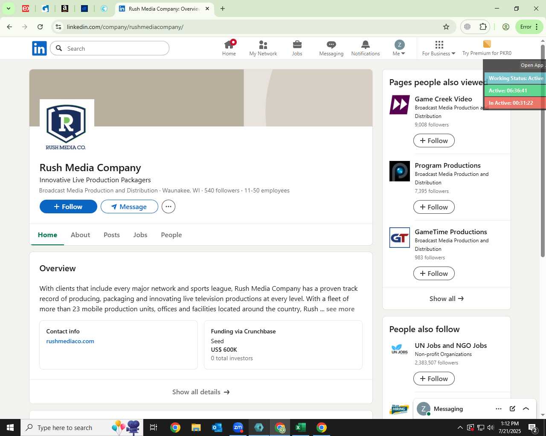This screenshot has height=436, width=546.
Task: Message Rush Media Company
Action: [x=129, y=207]
